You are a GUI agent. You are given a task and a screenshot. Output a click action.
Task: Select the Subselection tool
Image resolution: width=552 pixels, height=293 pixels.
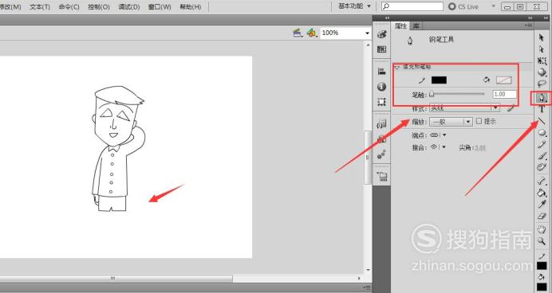pyautogui.click(x=542, y=49)
